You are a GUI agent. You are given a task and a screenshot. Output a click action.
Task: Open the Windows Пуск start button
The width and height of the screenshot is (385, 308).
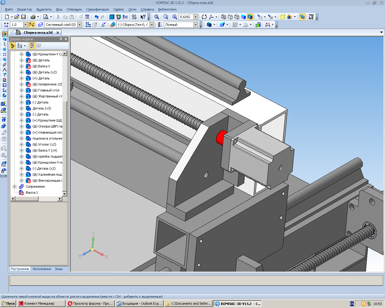pyautogui.click(x=8, y=303)
